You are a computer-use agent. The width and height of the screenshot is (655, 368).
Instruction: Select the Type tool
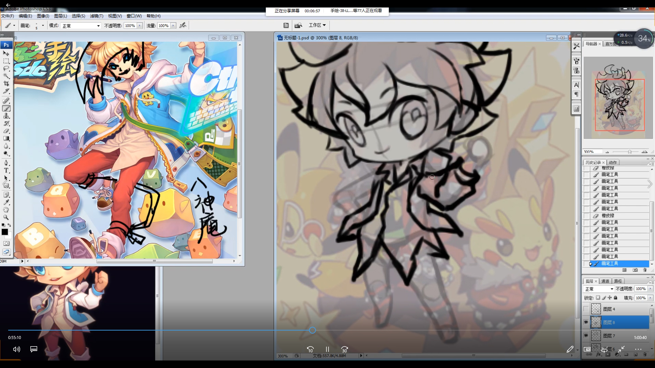pyautogui.click(x=6, y=170)
